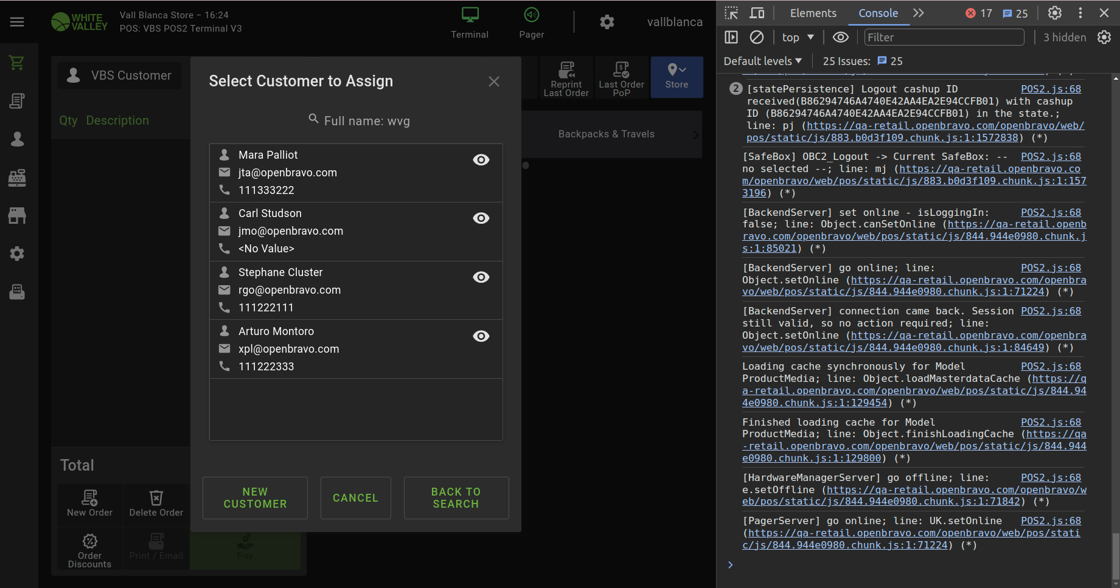1120x588 pixels.
Task: Switch to the Elements tab
Action: (x=813, y=13)
